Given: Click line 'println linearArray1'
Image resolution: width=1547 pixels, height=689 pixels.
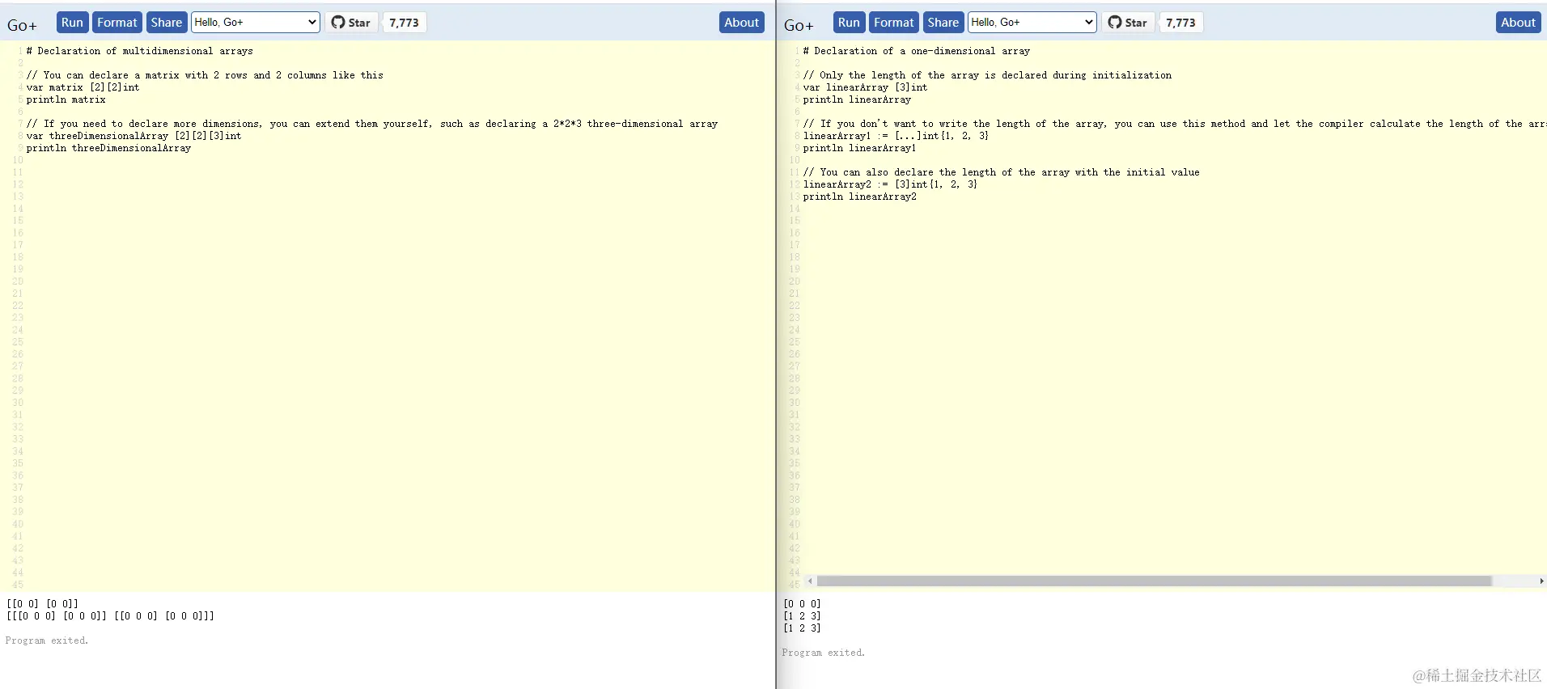Looking at the screenshot, I should point(859,148).
